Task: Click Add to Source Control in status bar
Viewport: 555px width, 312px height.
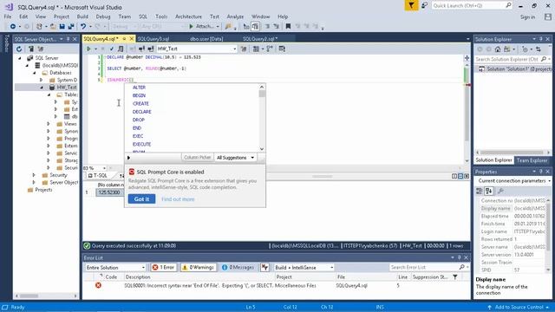Action: point(519,307)
